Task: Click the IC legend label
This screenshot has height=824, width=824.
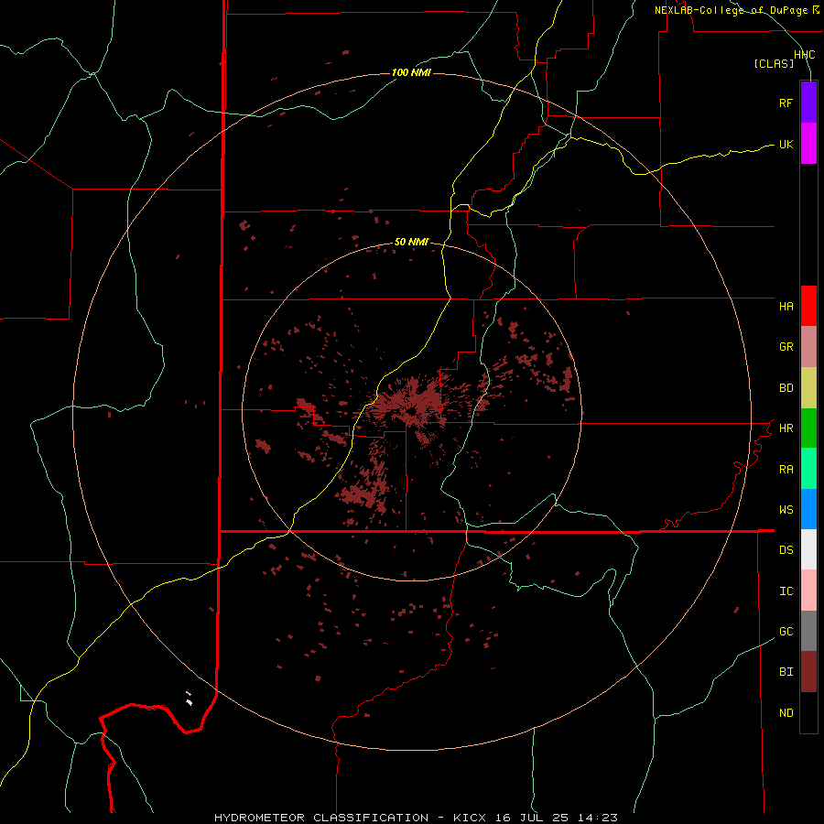Action: click(x=786, y=591)
